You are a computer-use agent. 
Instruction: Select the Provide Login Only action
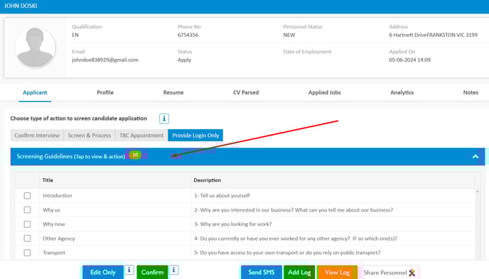tap(195, 136)
